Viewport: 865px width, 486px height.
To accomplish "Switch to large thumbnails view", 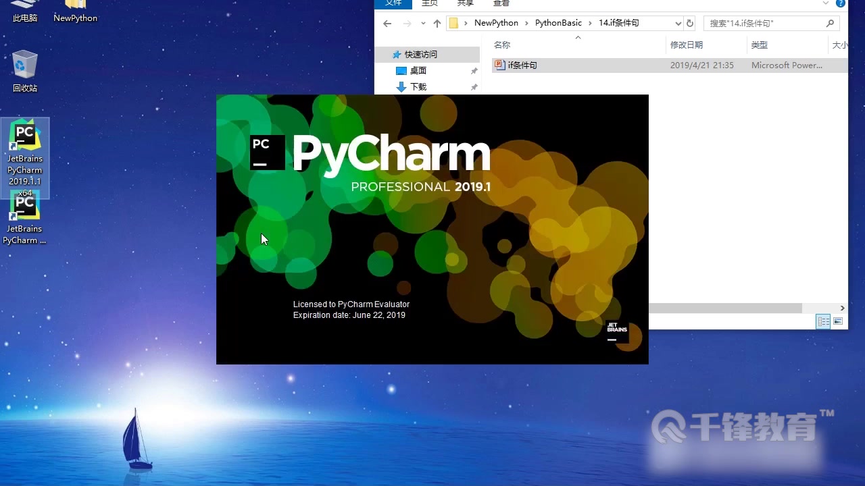I will (837, 322).
